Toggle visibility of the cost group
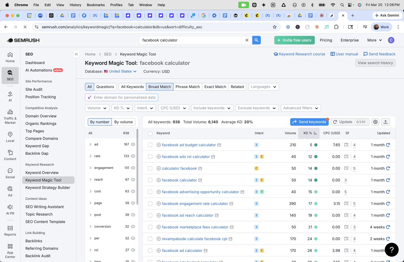The height and width of the screenshot is (262, 404). (x=133, y=191)
